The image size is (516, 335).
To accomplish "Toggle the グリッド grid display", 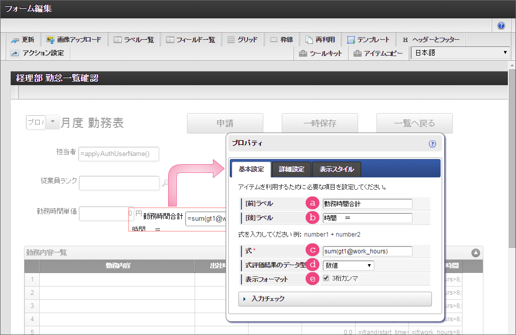I will (x=242, y=40).
